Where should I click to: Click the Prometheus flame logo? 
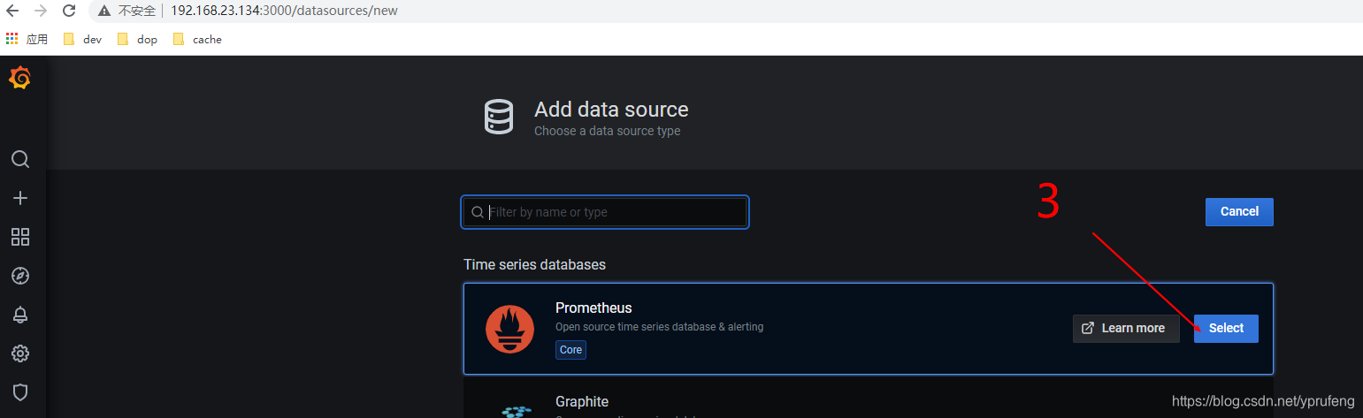click(x=509, y=329)
